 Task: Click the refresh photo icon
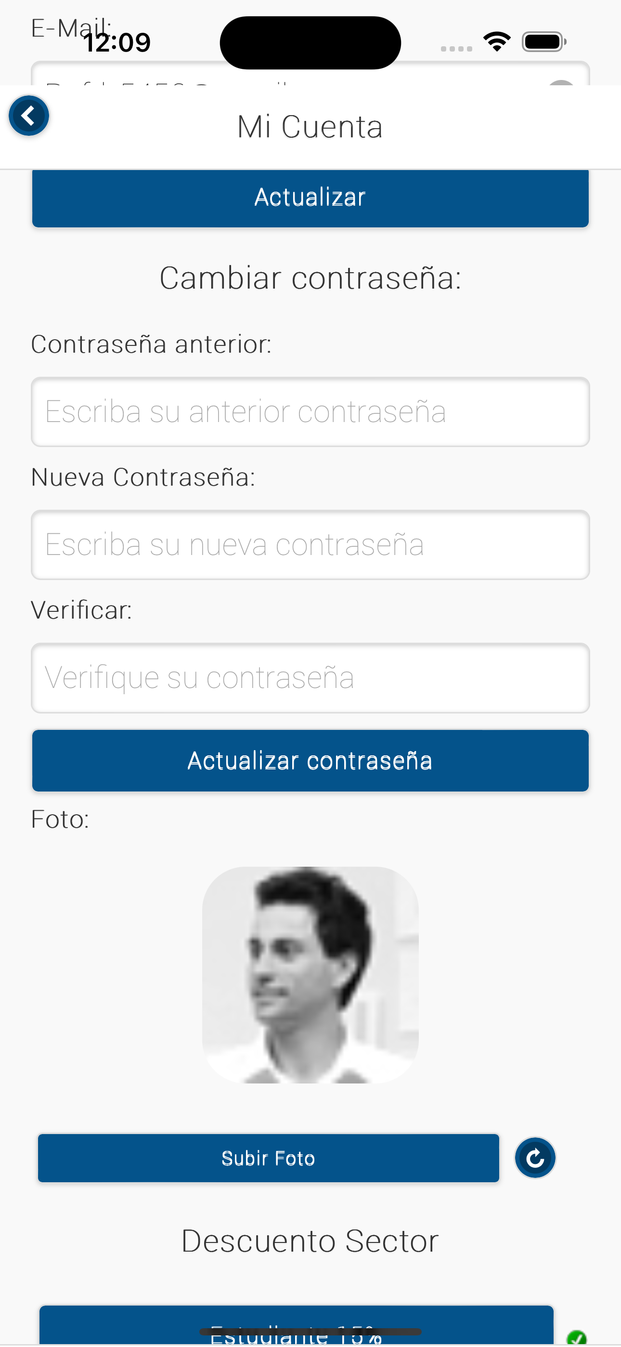pyautogui.click(x=535, y=1158)
